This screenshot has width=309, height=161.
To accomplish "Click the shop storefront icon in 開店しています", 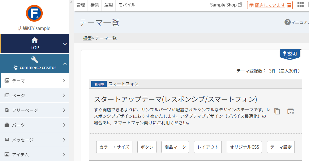I will (251, 5).
